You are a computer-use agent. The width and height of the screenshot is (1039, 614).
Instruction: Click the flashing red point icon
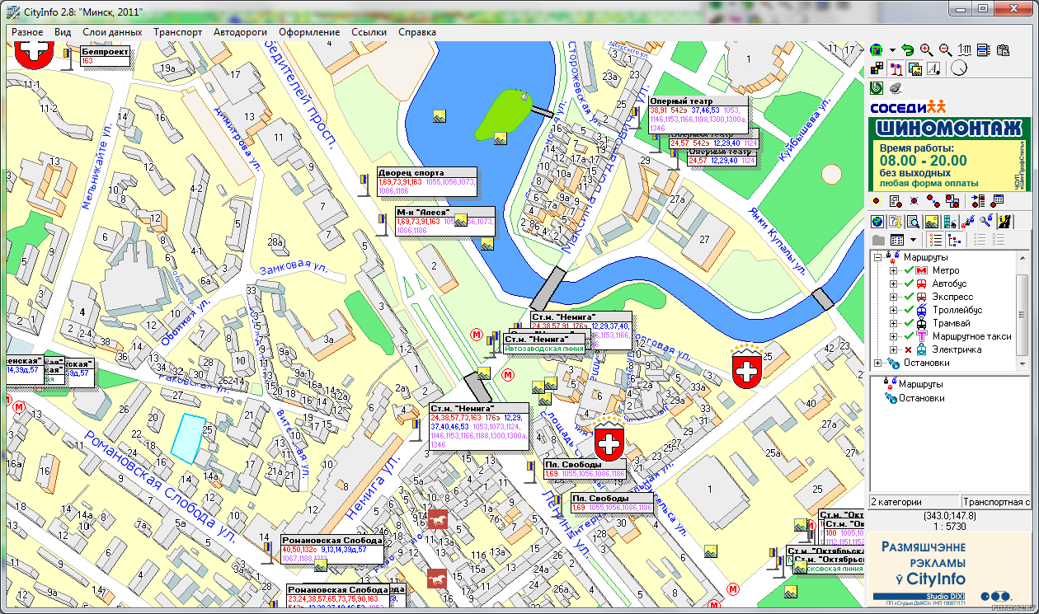[876, 200]
